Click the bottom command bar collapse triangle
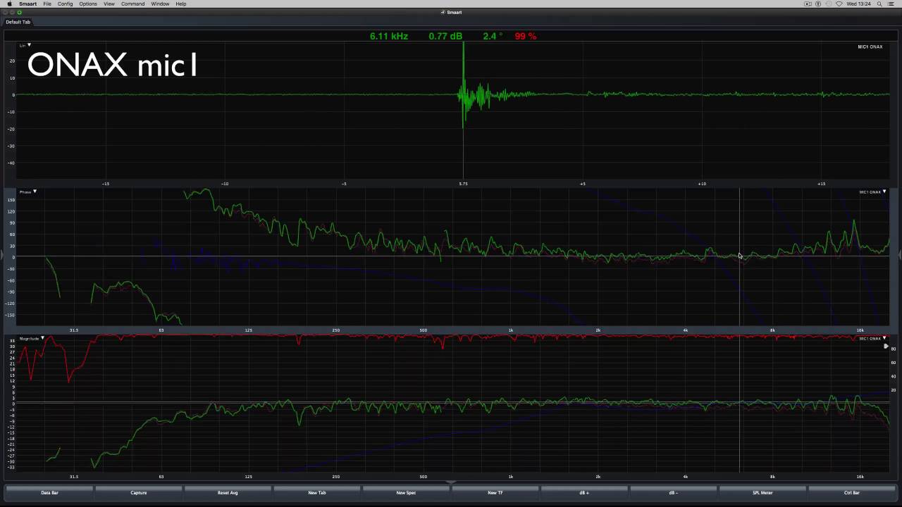Screen dimensions: 902x507 451,483
